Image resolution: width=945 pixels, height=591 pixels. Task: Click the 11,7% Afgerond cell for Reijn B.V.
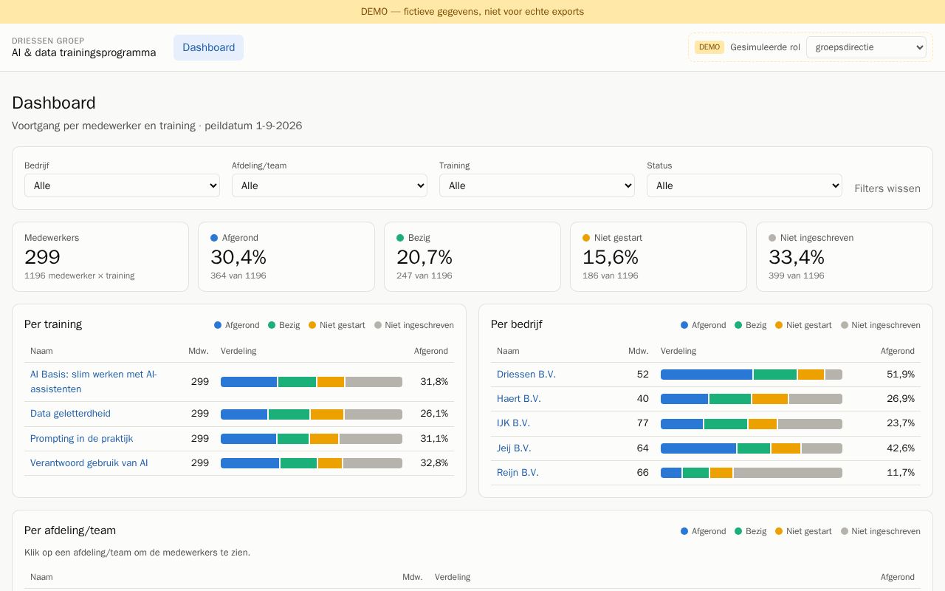[901, 473]
